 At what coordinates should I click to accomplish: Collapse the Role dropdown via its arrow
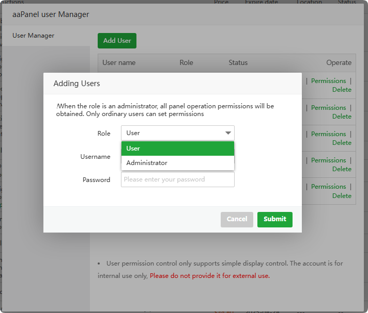pos(228,133)
